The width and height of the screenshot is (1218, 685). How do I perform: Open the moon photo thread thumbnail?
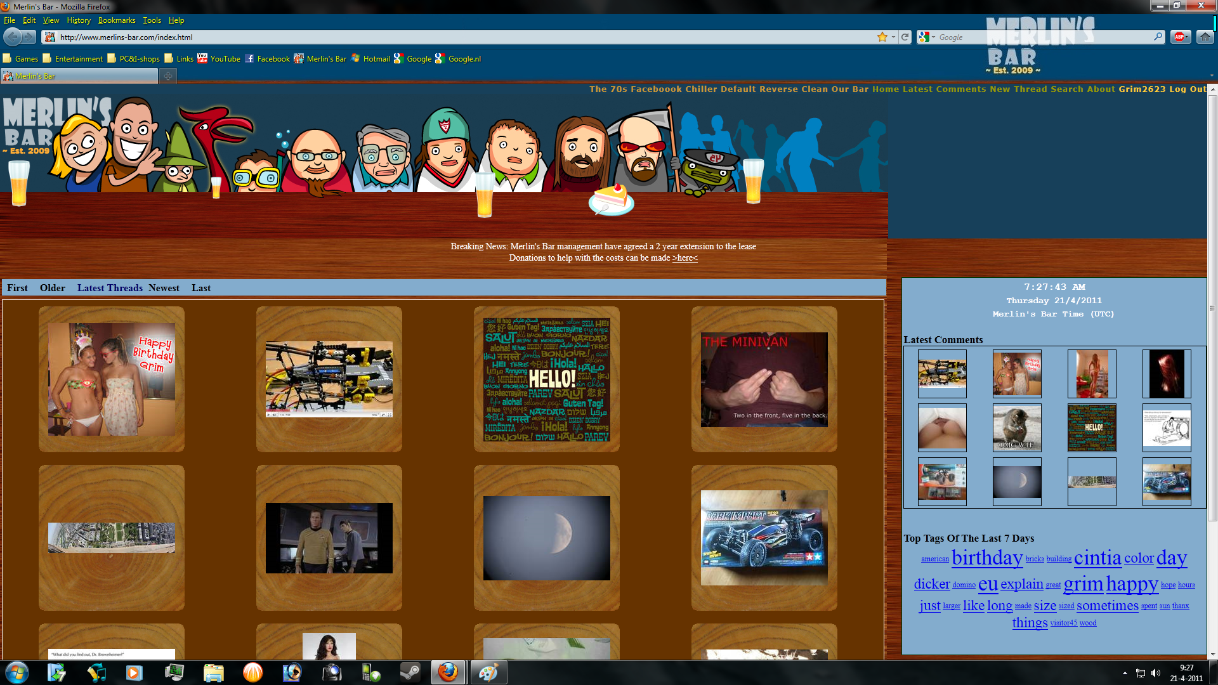547,538
